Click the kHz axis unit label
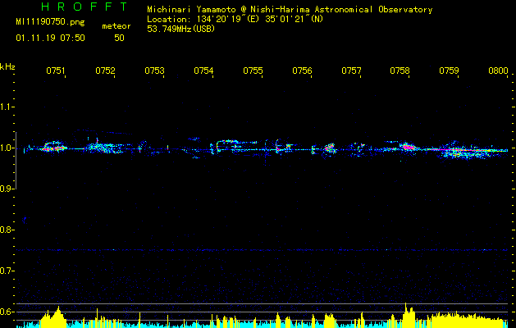This screenshot has height=328, width=516. tap(7, 66)
